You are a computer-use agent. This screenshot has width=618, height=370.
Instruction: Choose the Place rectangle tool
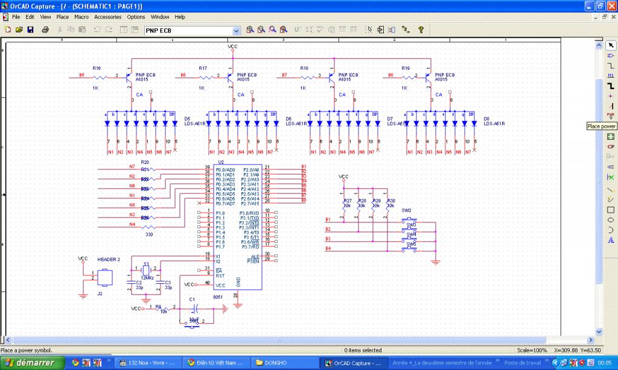click(x=611, y=210)
